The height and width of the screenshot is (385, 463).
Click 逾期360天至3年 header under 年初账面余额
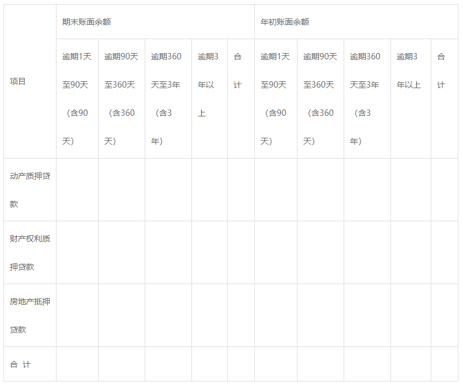(366, 99)
